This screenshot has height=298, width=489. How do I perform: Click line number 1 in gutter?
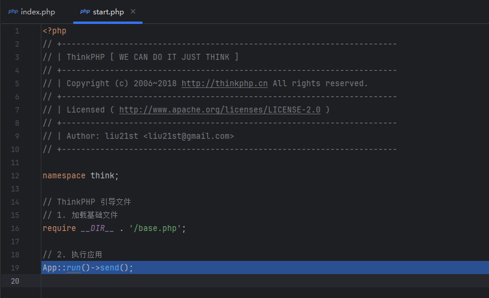click(17, 31)
